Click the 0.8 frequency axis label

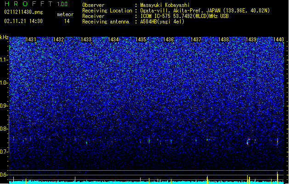point(4,129)
